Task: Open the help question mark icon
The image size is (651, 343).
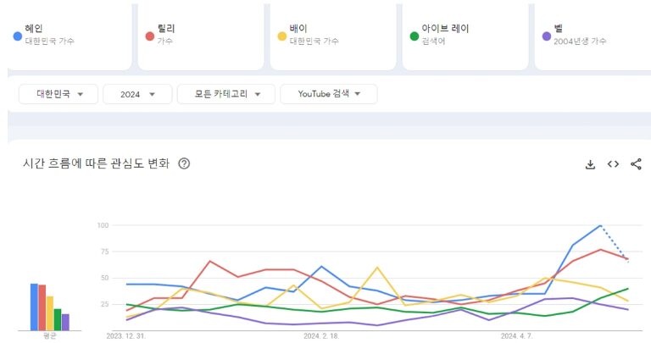Action: [x=184, y=163]
